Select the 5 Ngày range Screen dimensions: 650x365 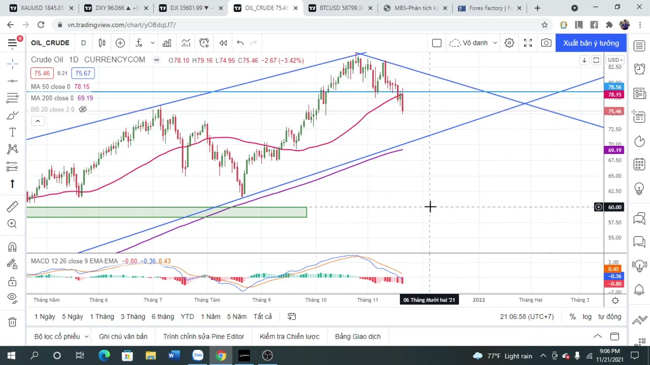coord(73,316)
